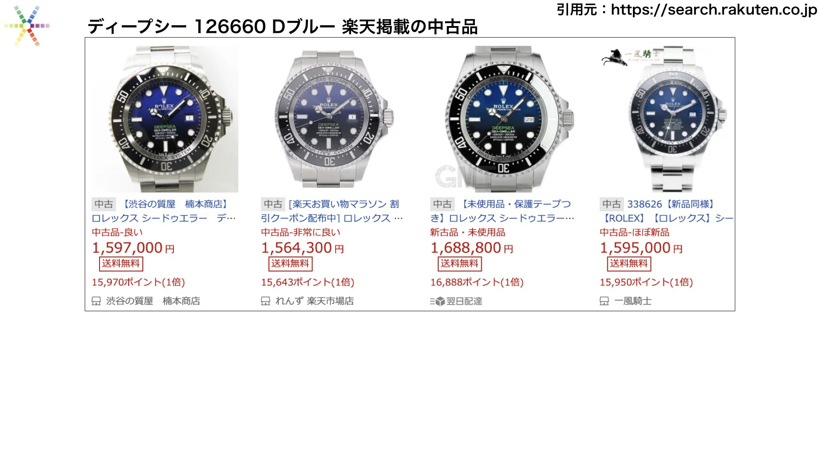Click the 送料無料 badge under 1,688,800円
This screenshot has width=820, height=461.
(x=460, y=264)
